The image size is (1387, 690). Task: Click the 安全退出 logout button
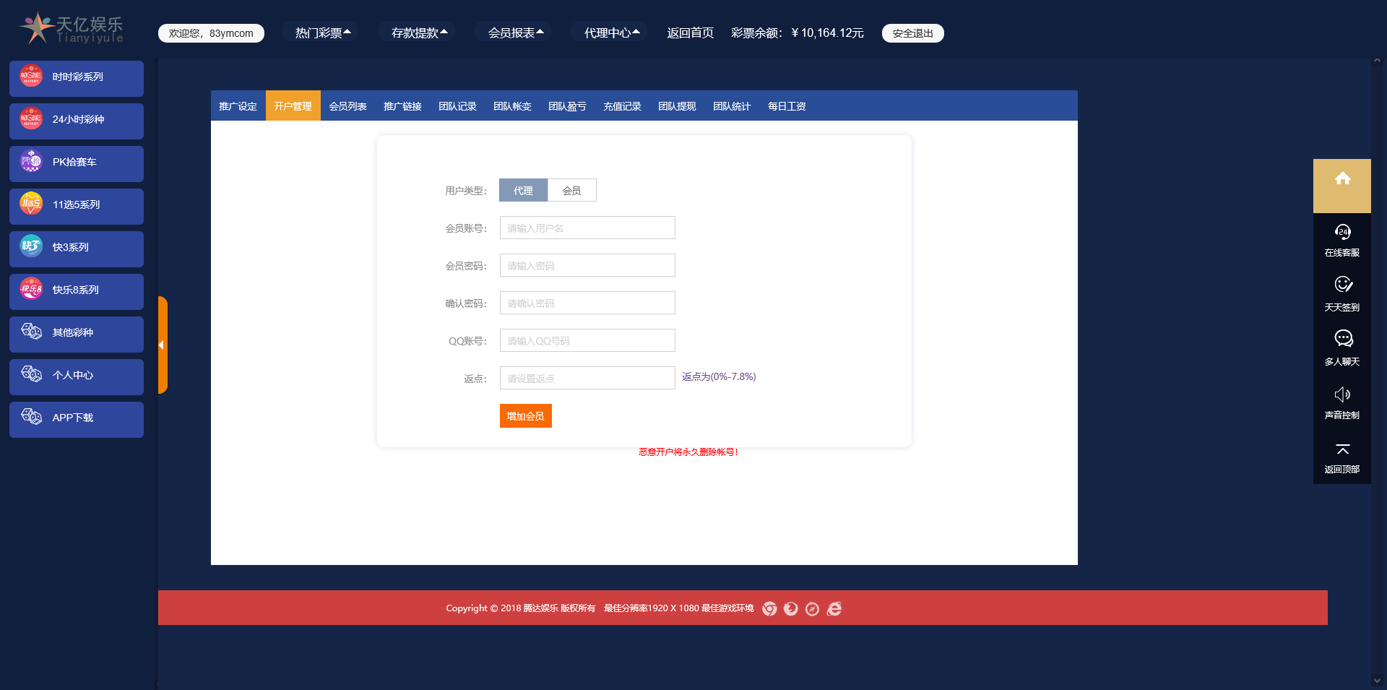913,33
